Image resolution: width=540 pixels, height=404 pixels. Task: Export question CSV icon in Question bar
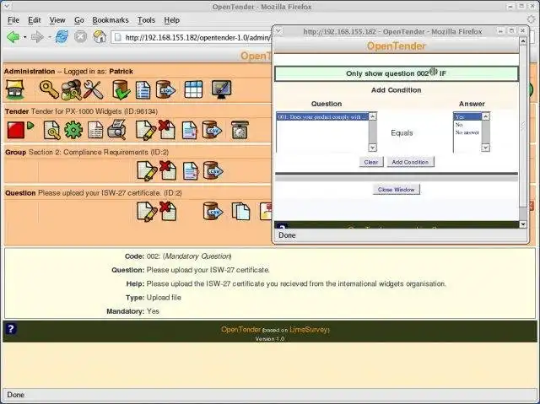(213, 212)
